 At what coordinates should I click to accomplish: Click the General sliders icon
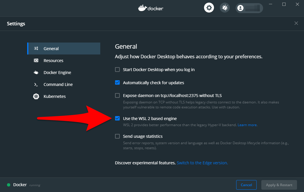[x=36, y=48]
